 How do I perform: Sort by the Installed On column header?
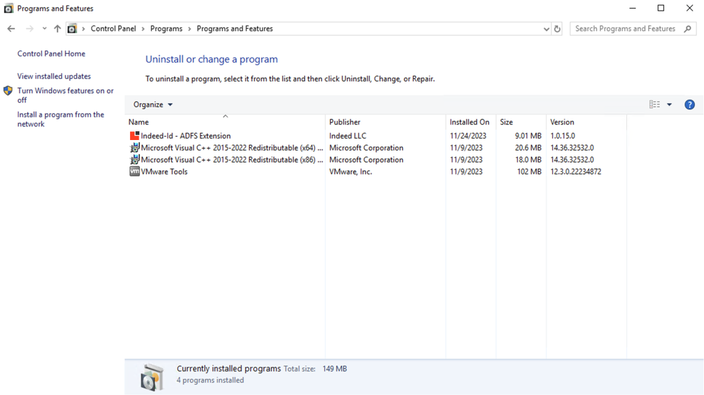coord(471,122)
